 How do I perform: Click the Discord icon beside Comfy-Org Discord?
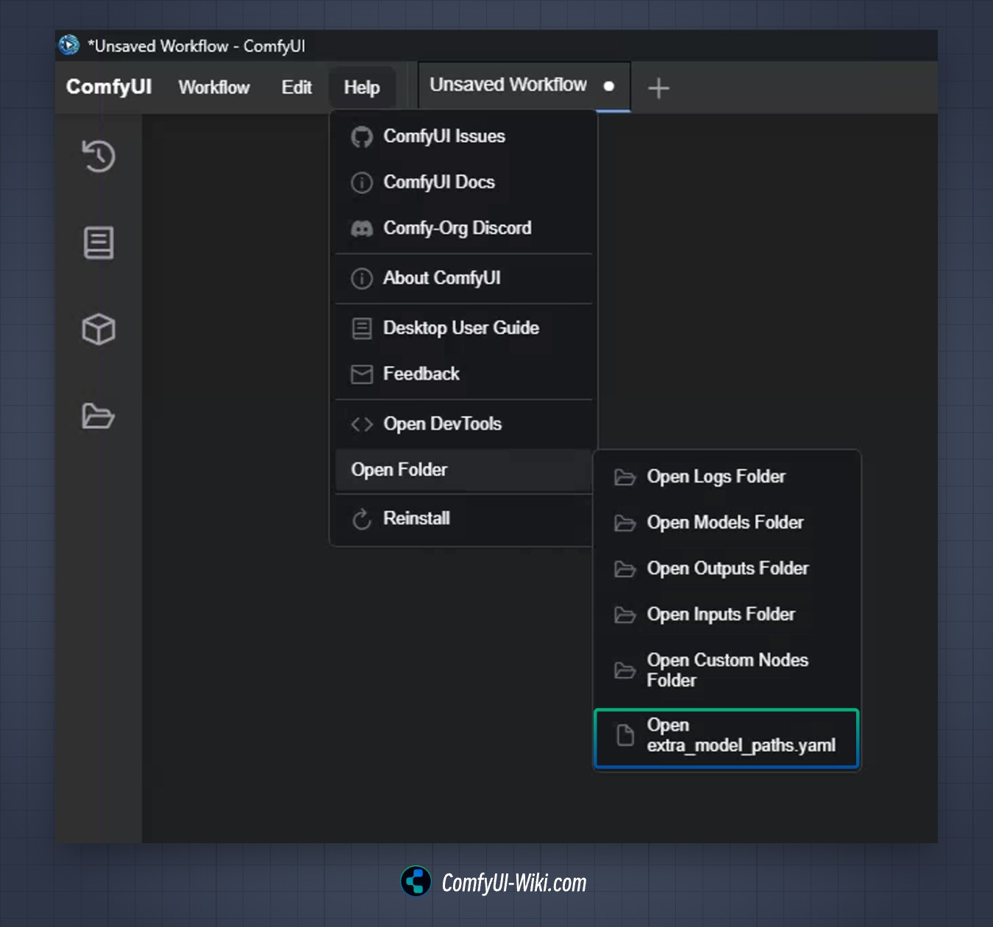coord(362,229)
